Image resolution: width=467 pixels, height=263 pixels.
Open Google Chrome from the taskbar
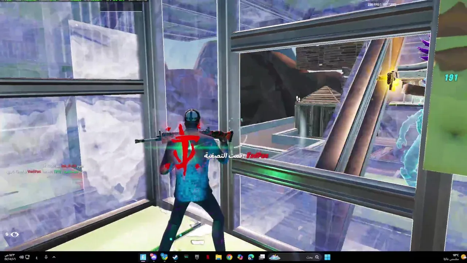(229, 257)
